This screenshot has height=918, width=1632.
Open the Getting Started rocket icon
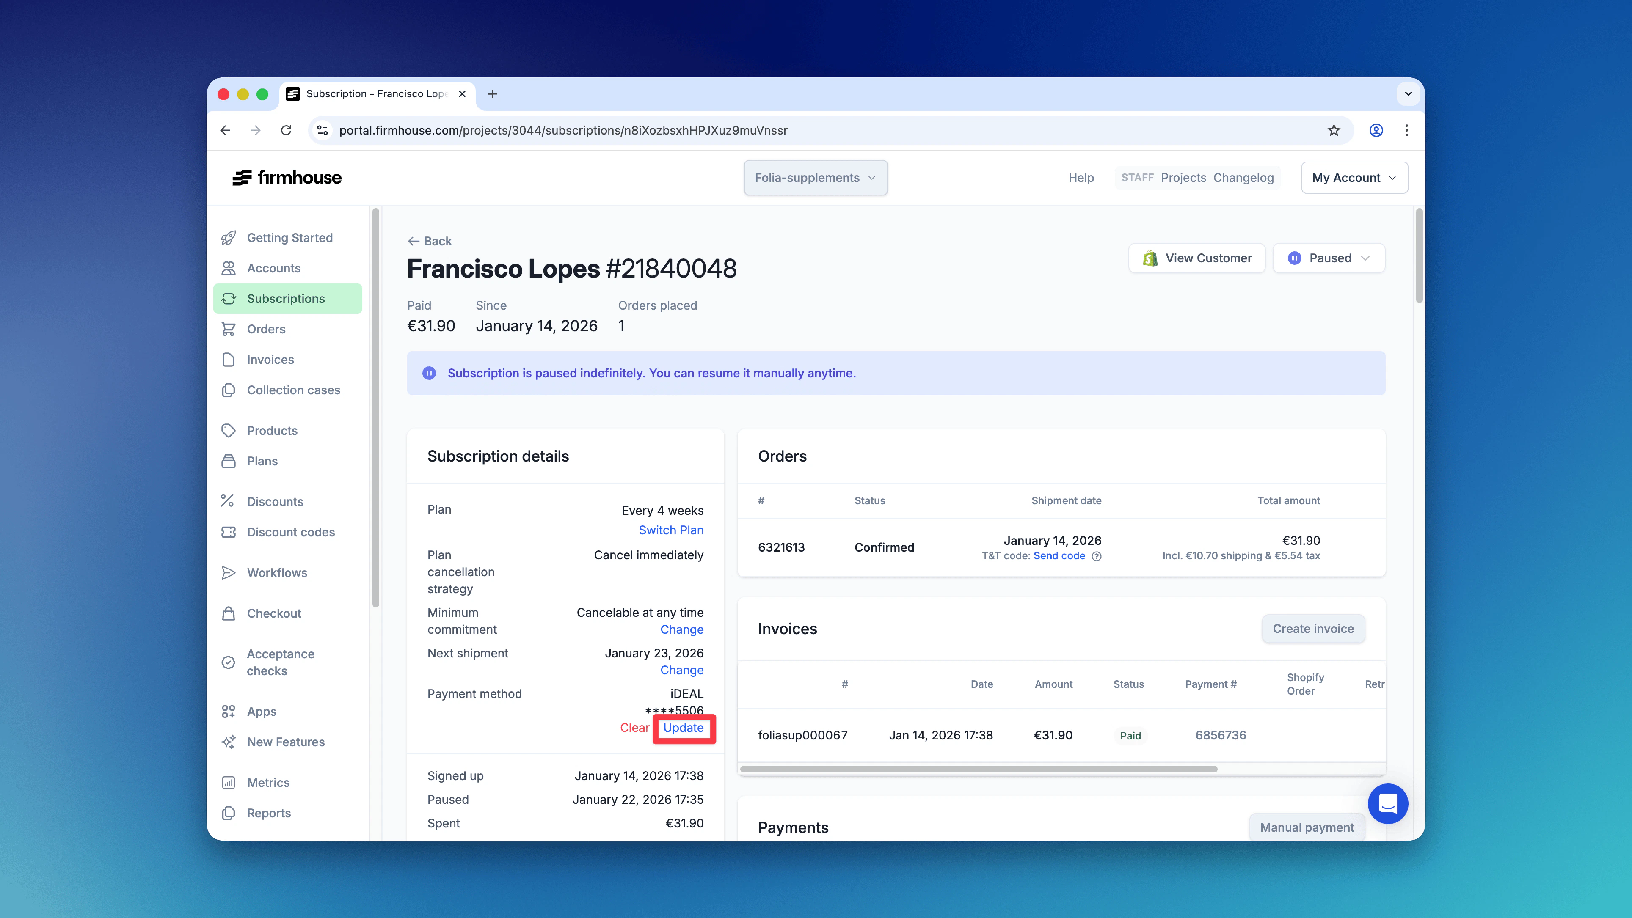[x=229, y=237]
